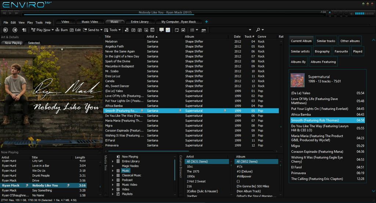The image size is (376, 203).
Task: Click the Biography button
Action: pos(322,51)
